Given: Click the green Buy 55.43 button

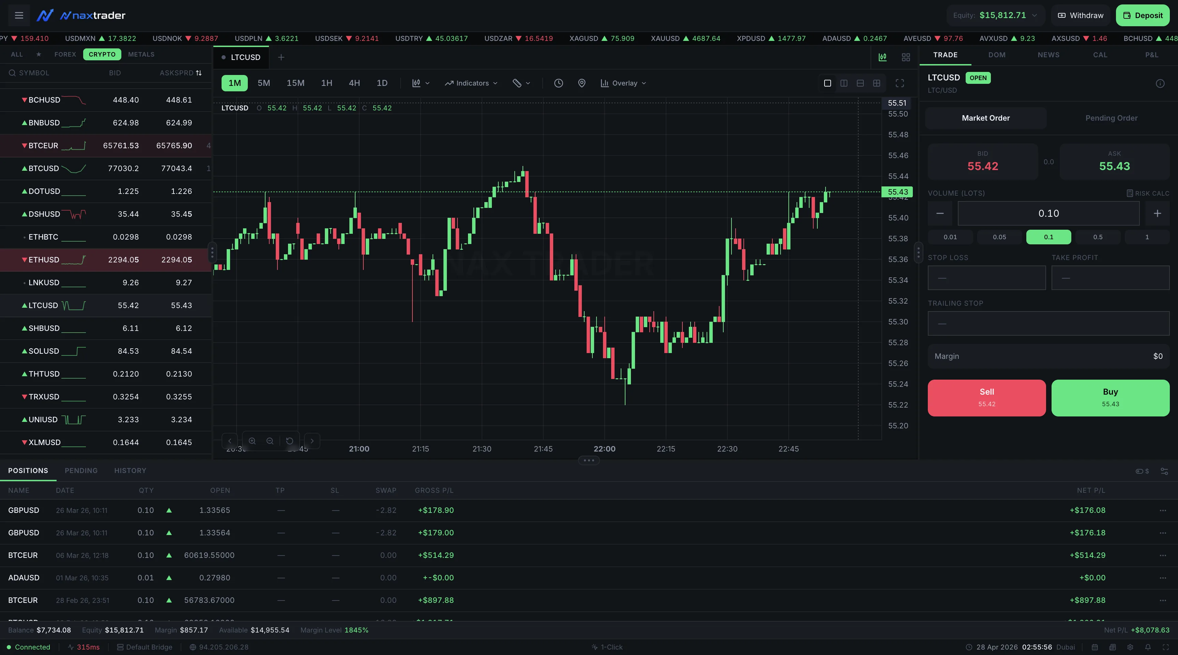Looking at the screenshot, I should tap(1110, 398).
